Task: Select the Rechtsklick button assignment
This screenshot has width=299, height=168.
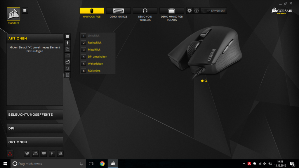Action: [98, 43]
